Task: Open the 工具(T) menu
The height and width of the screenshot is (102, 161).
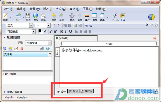Action: pos(87,9)
